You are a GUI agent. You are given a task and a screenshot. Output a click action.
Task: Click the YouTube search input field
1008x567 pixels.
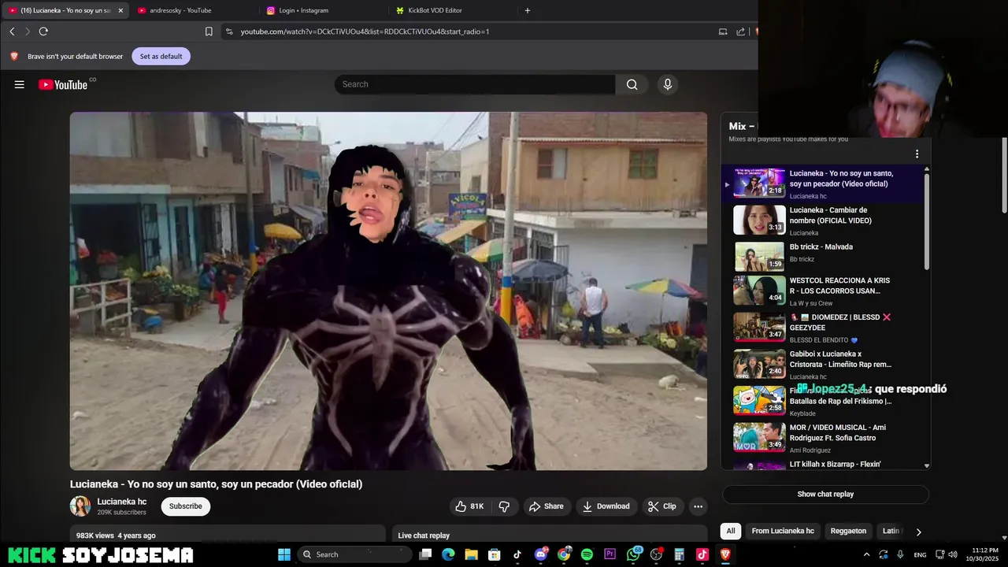[475, 84]
